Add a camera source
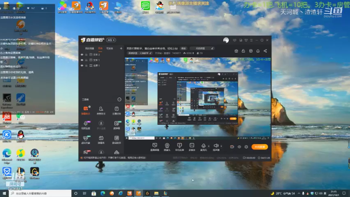The height and width of the screenshot is (197, 350). 167,147
